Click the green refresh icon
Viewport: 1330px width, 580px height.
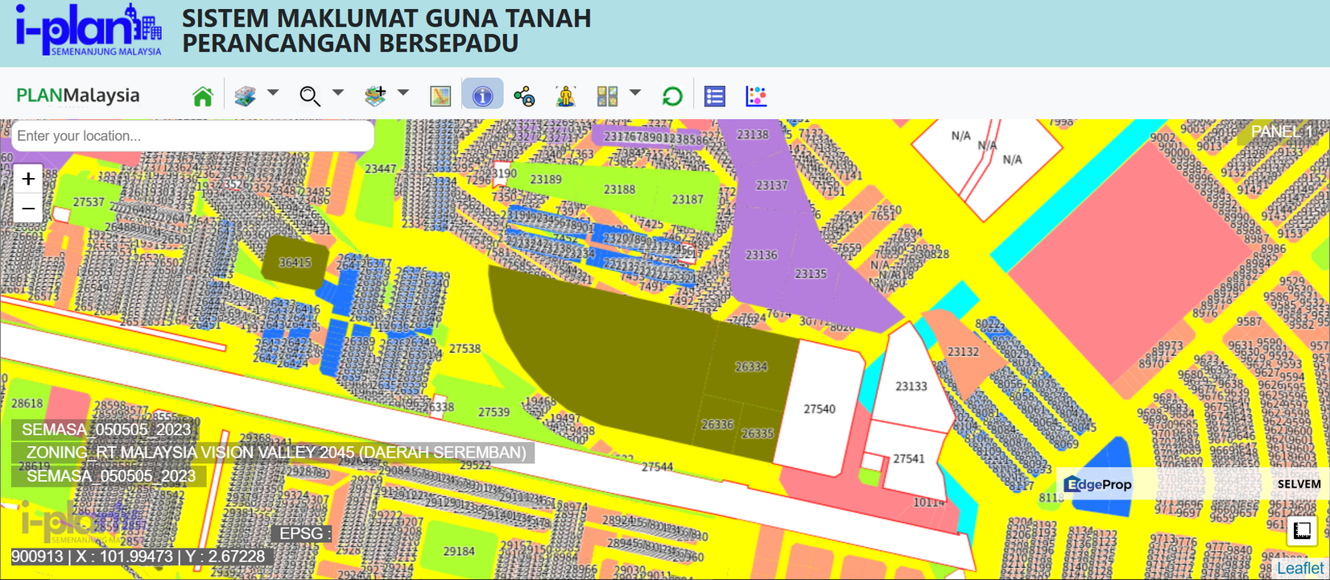pyautogui.click(x=672, y=97)
